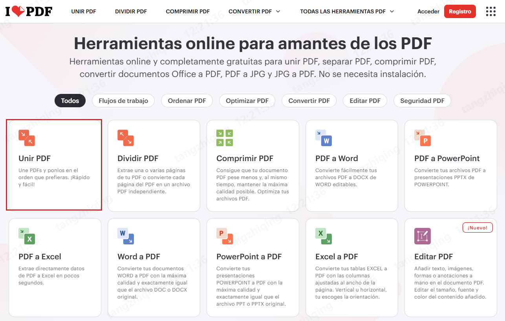This screenshot has height=321, width=505.
Task: Open the apps grid icon
Action: 491,11
